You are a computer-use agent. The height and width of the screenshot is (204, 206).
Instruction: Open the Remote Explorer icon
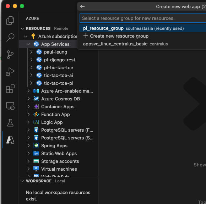pos(10,106)
